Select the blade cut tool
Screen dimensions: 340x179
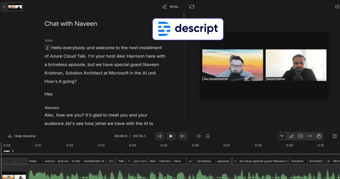[x=291, y=136]
